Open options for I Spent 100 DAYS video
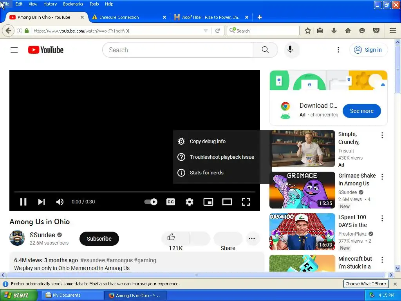The height and width of the screenshot is (301, 401). click(x=382, y=218)
